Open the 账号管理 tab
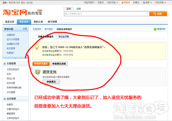 click(x=52, y=22)
